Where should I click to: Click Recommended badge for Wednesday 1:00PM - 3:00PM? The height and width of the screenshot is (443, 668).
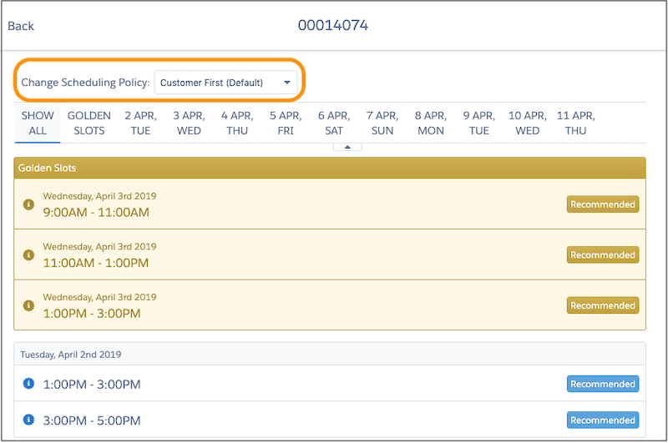(602, 305)
